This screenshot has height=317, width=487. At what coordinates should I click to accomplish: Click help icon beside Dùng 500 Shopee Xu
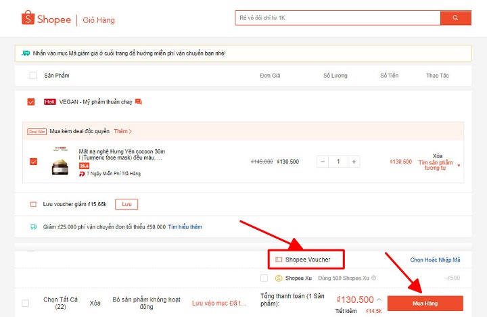click(374, 278)
